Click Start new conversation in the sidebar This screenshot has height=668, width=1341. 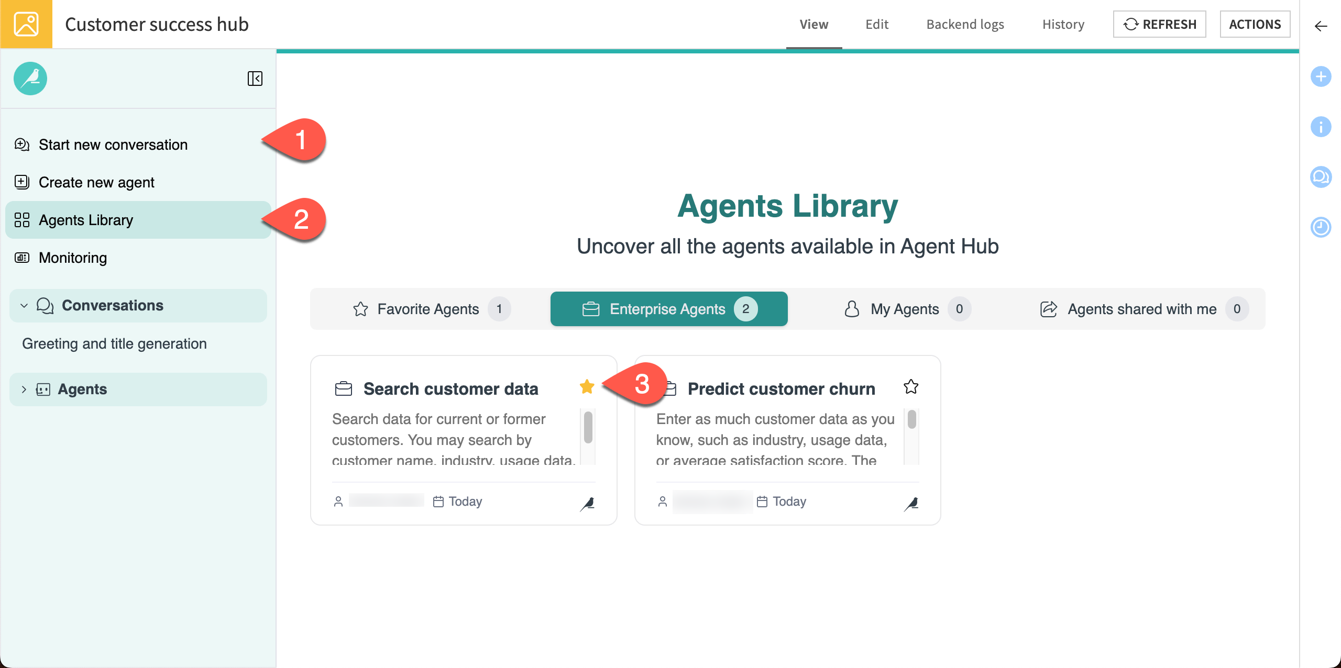(x=113, y=144)
